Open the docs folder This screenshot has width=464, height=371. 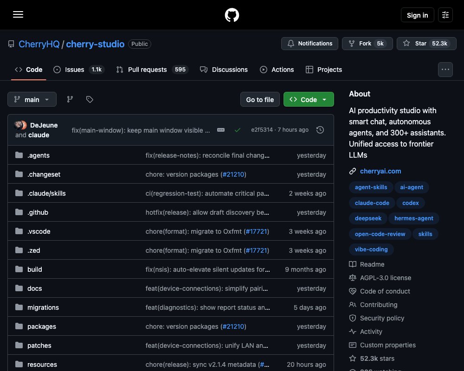[x=35, y=288]
